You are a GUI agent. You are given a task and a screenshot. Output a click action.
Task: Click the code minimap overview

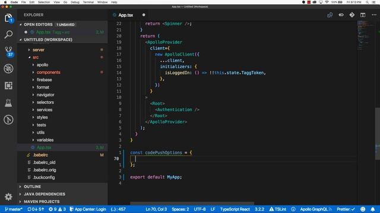[366, 36]
